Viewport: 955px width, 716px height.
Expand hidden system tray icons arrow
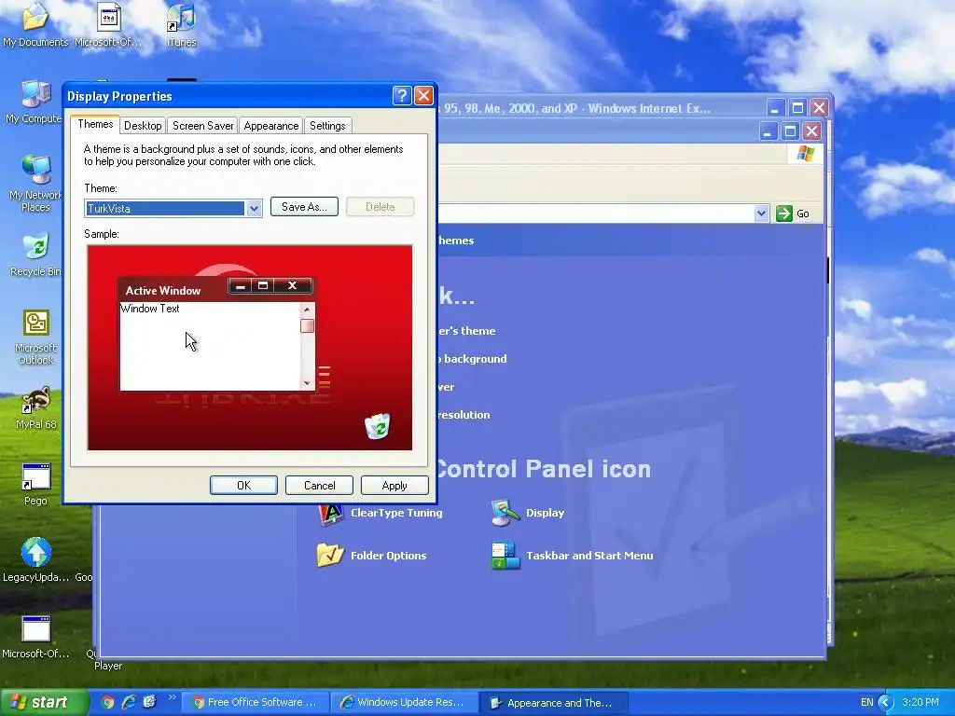point(885,703)
